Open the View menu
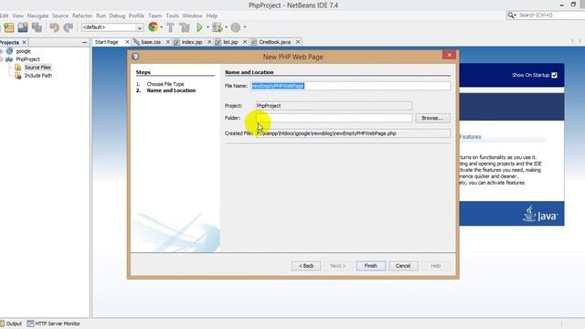The height and width of the screenshot is (329, 585). pyautogui.click(x=18, y=16)
